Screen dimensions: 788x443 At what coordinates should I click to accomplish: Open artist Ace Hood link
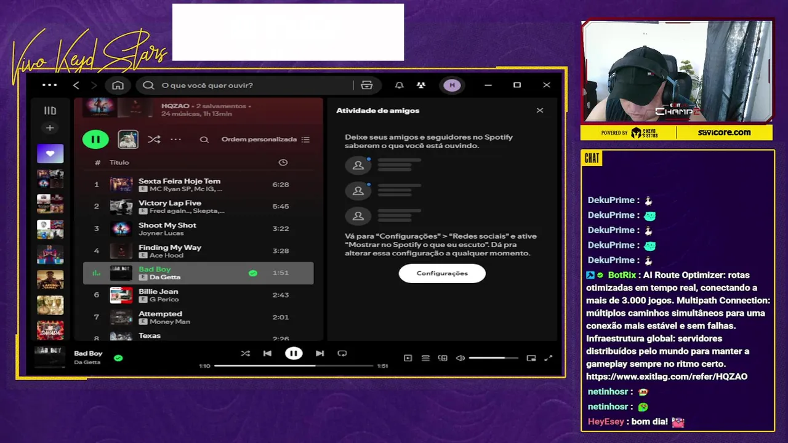coord(166,255)
